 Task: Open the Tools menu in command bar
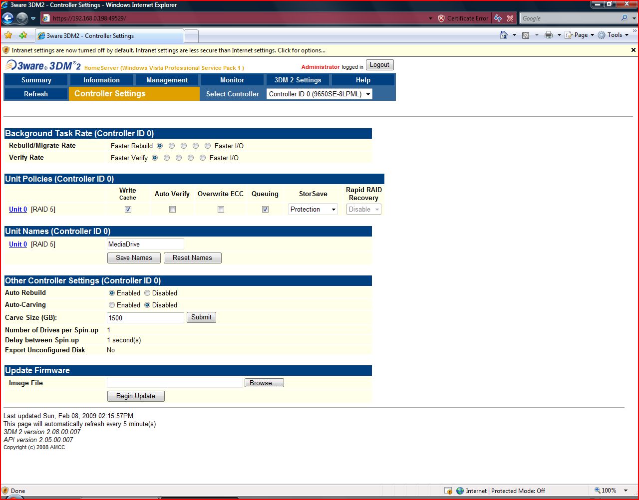pyautogui.click(x=613, y=35)
